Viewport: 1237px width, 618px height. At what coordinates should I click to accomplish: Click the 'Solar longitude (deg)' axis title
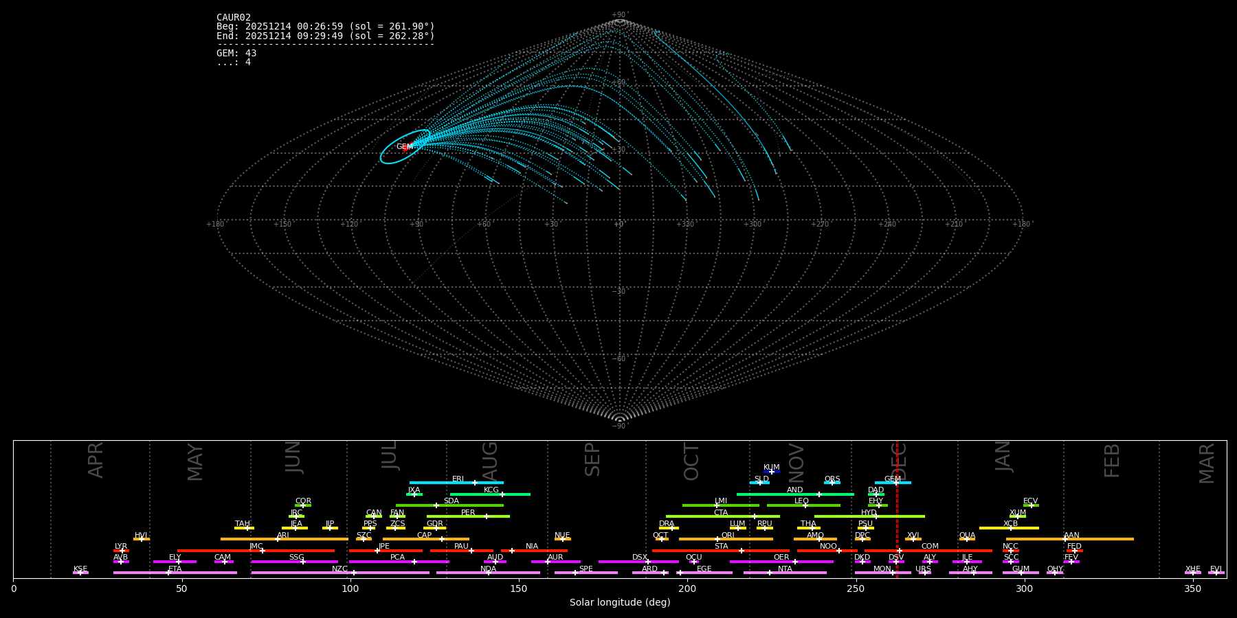click(x=620, y=603)
